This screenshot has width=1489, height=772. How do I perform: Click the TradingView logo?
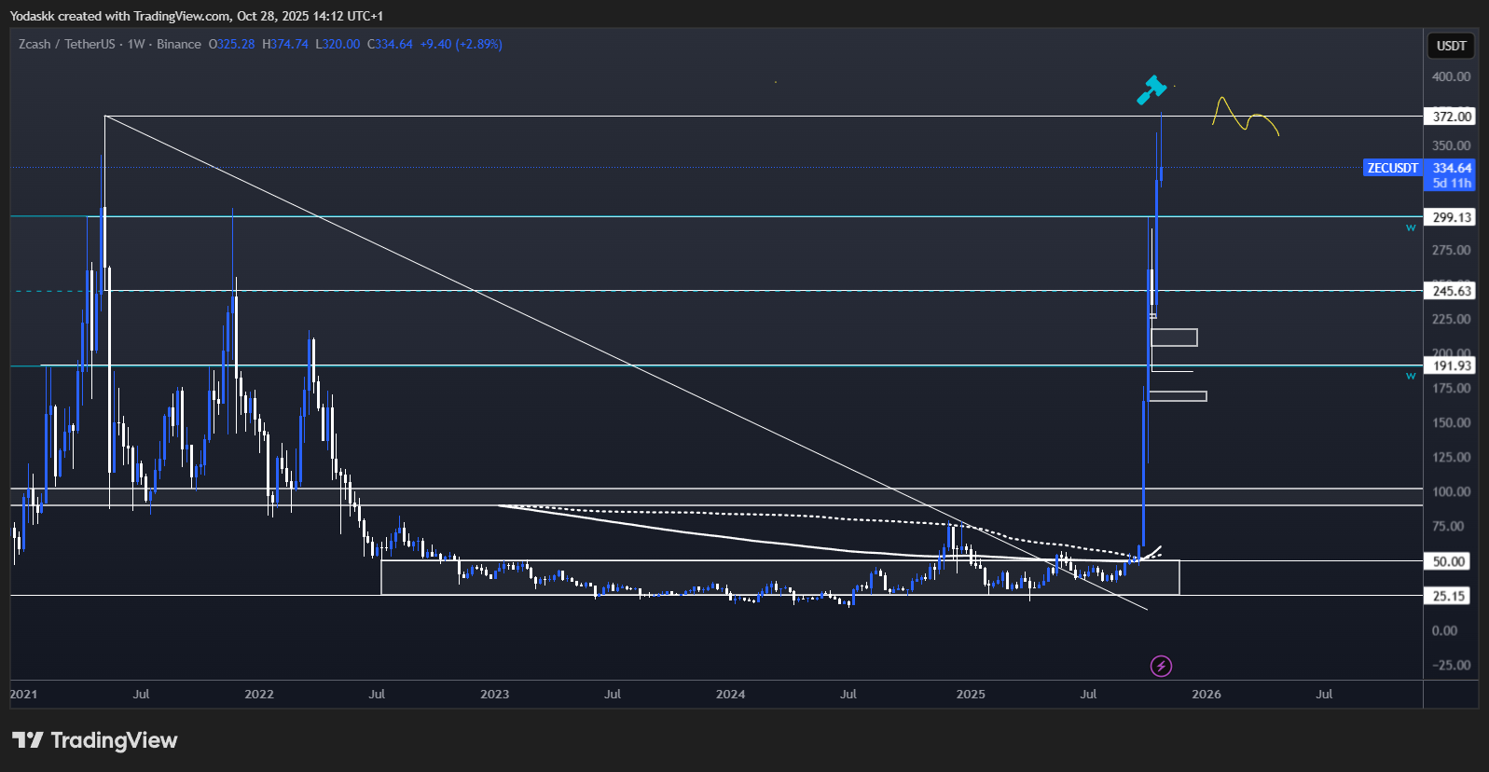click(x=94, y=740)
